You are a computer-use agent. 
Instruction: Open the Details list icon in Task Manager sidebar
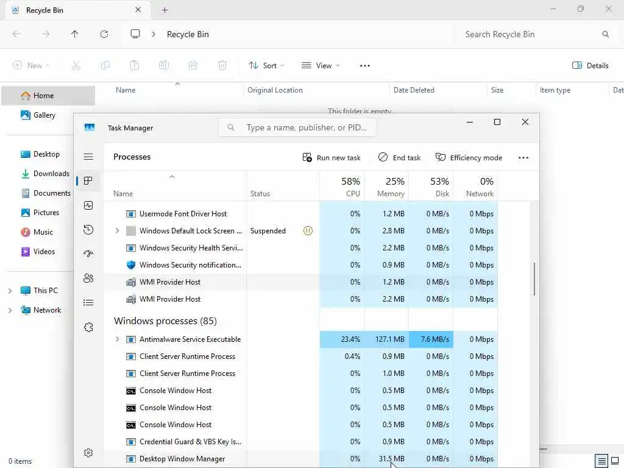pos(88,303)
